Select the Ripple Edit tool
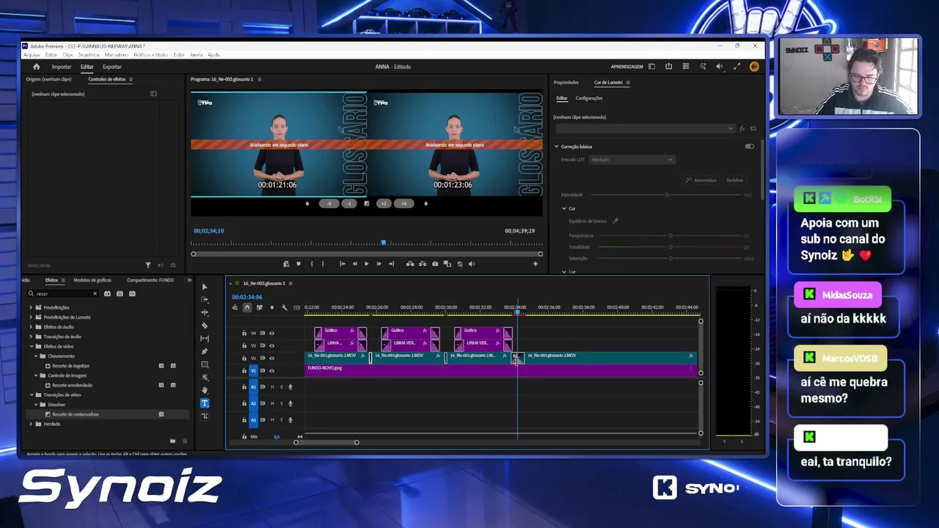939x528 pixels. tap(205, 312)
